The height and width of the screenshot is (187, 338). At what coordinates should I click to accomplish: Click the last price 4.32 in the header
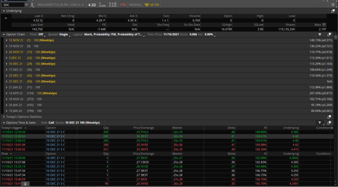point(92,5)
